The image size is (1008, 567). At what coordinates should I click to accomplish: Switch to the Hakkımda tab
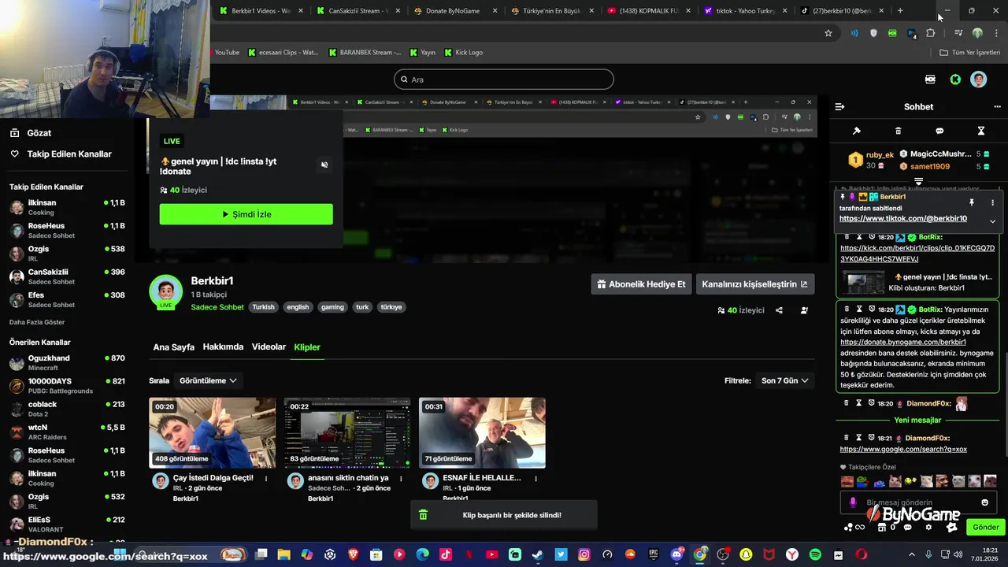point(223,346)
